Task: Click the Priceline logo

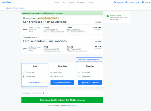Action: pos(7,2)
